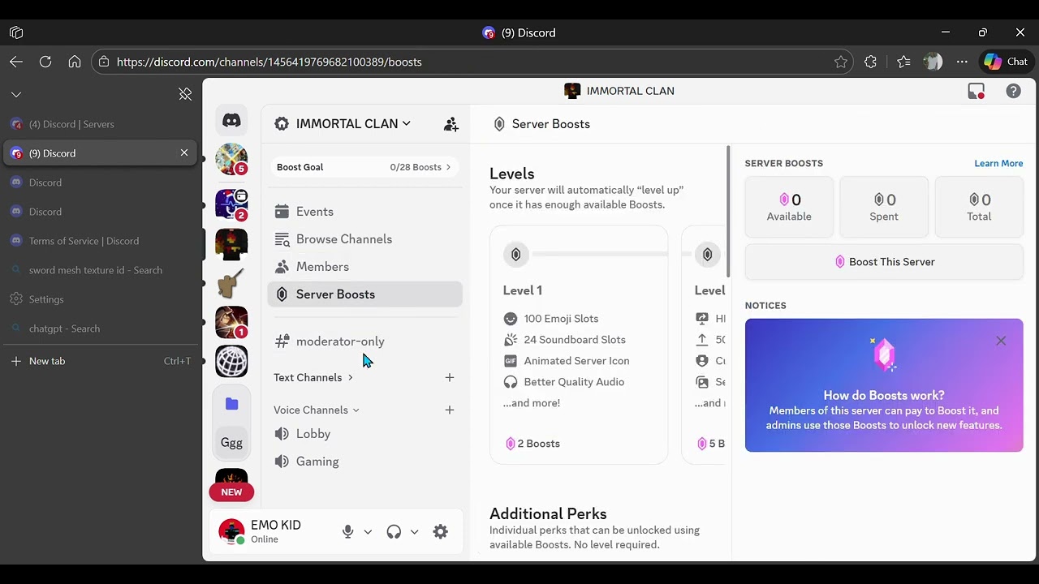Open input device options arrow

click(368, 532)
